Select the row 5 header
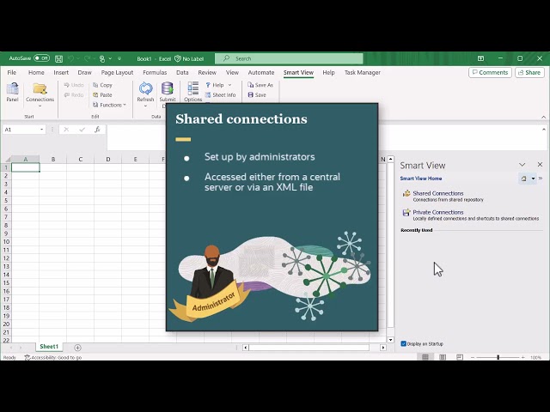Viewport: 550px width, 412px height. pyautogui.click(x=6, y=201)
